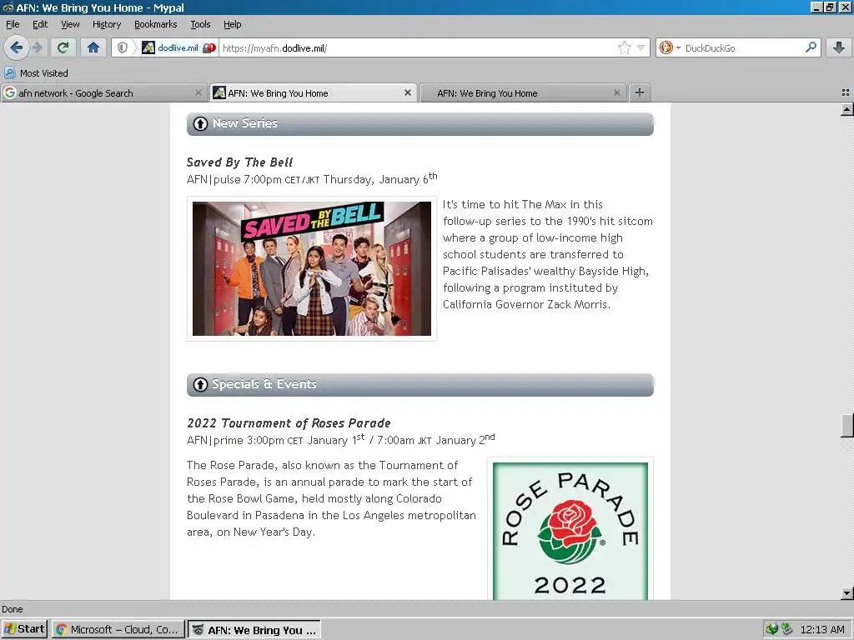Collapse New Series section arrow icon
Image resolution: width=854 pixels, height=640 pixels.
[200, 124]
